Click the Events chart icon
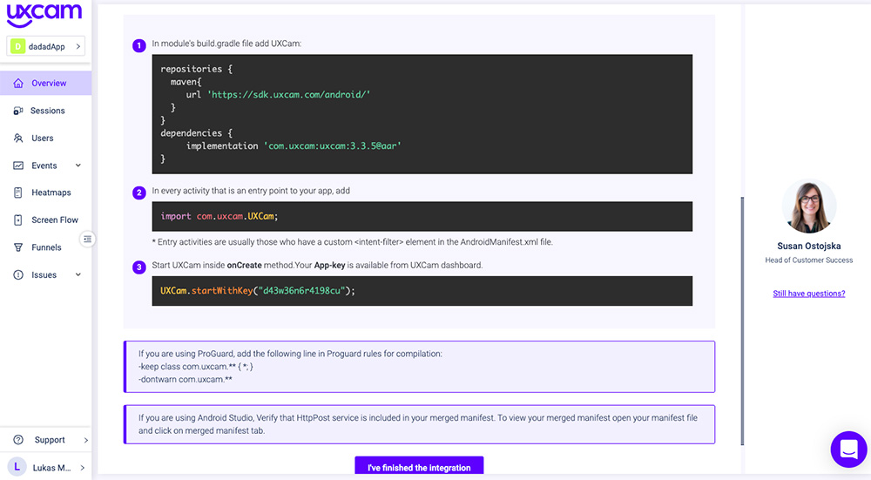This screenshot has width=871, height=480. (x=18, y=166)
